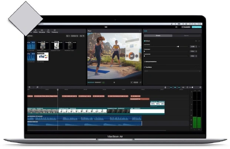
Task: Switch to the second audio tab beside Einfach
Action: (x=187, y=35)
